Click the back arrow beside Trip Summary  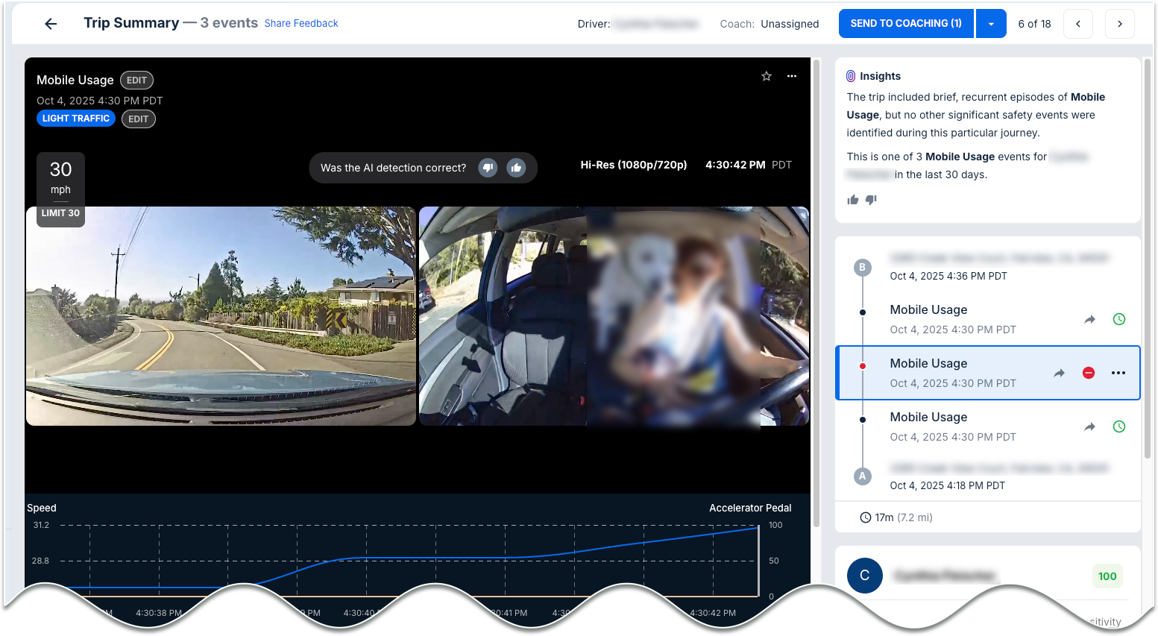pos(51,24)
